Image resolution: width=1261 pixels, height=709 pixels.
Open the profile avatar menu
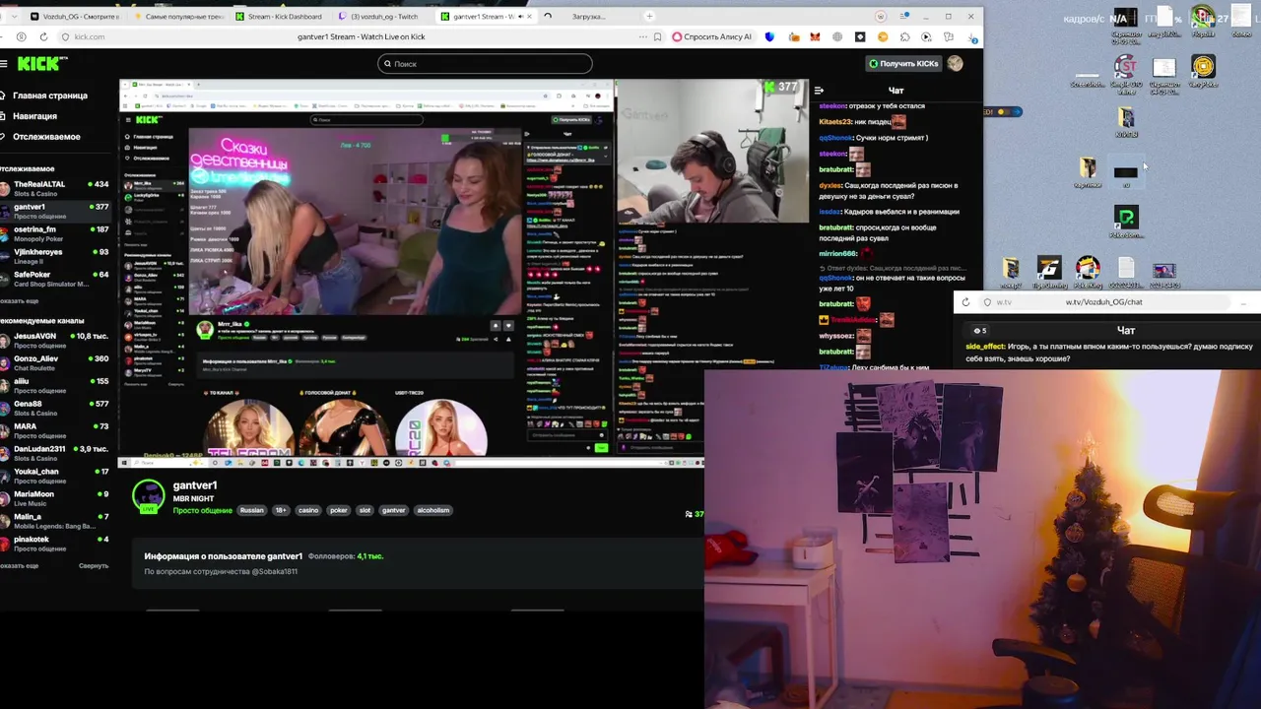(955, 63)
